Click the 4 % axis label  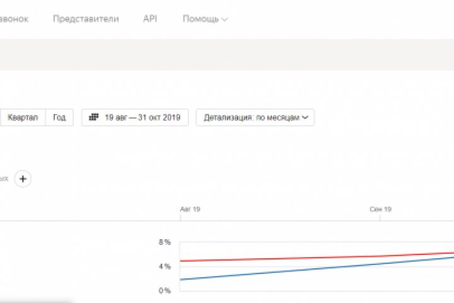[x=164, y=266]
